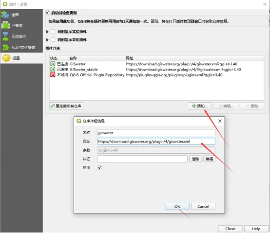Click the plugins.qgis.org URL cell

174,75
